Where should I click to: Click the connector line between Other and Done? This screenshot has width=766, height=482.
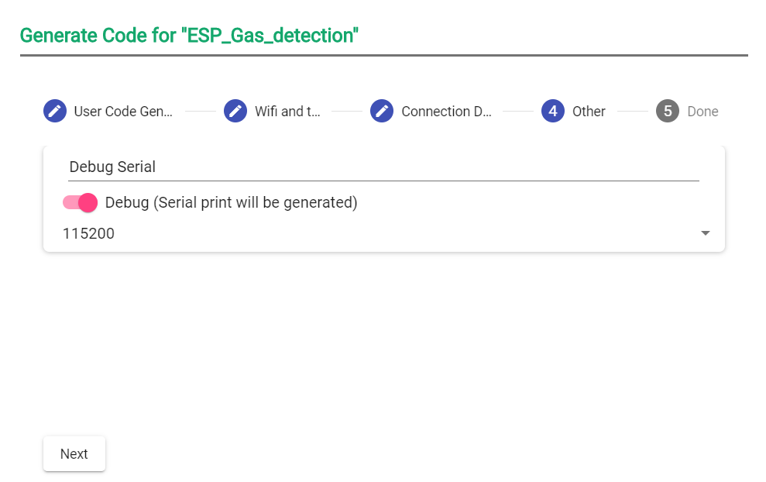(633, 112)
